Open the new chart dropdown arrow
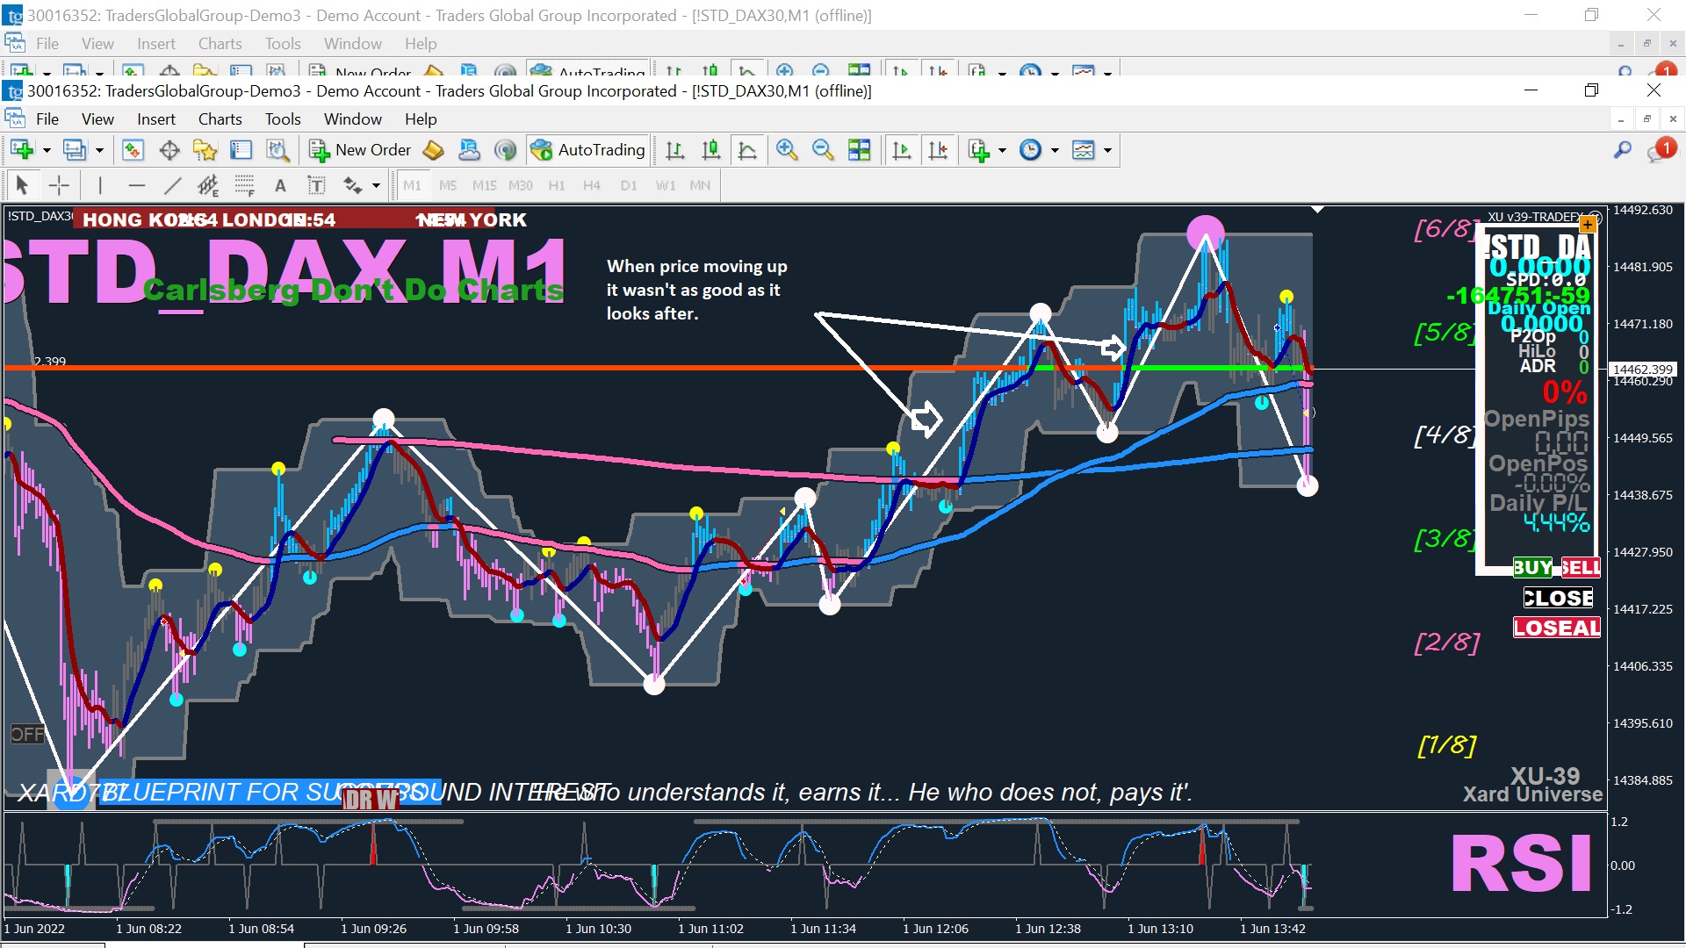Screen dimensions: 1686x948 tap(47, 150)
